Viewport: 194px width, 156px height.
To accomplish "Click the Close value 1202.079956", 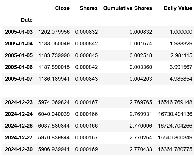I will tap(54, 32).
